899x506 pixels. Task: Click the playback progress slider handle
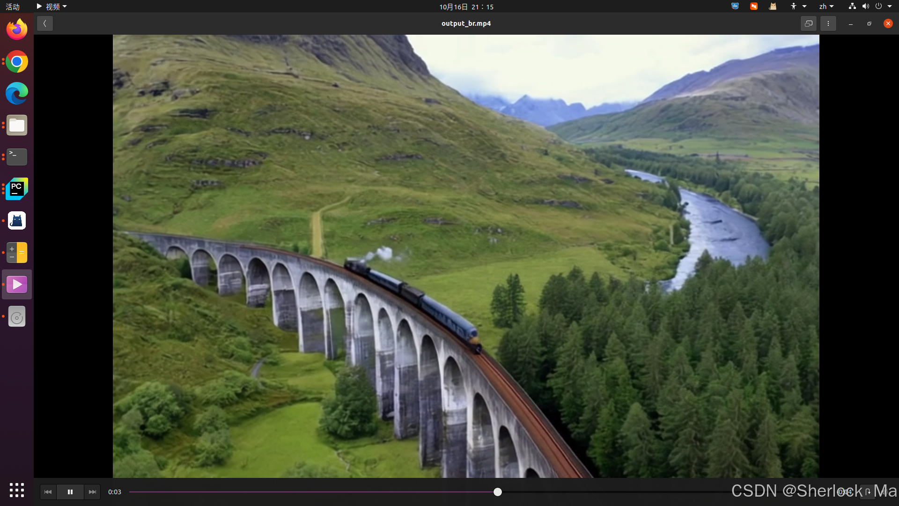[x=498, y=492]
